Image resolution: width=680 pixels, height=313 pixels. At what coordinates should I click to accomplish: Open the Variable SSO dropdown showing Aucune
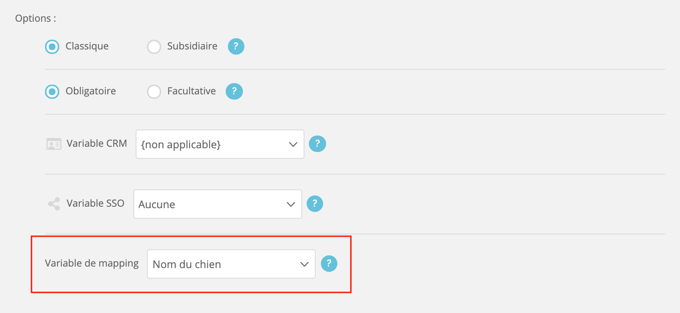[218, 204]
